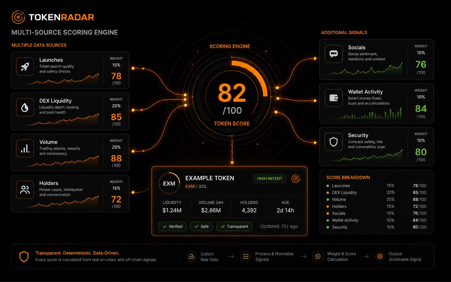The height and width of the screenshot is (282, 451).
Task: Click the EXM / SOL pair label
Action: 196,186
